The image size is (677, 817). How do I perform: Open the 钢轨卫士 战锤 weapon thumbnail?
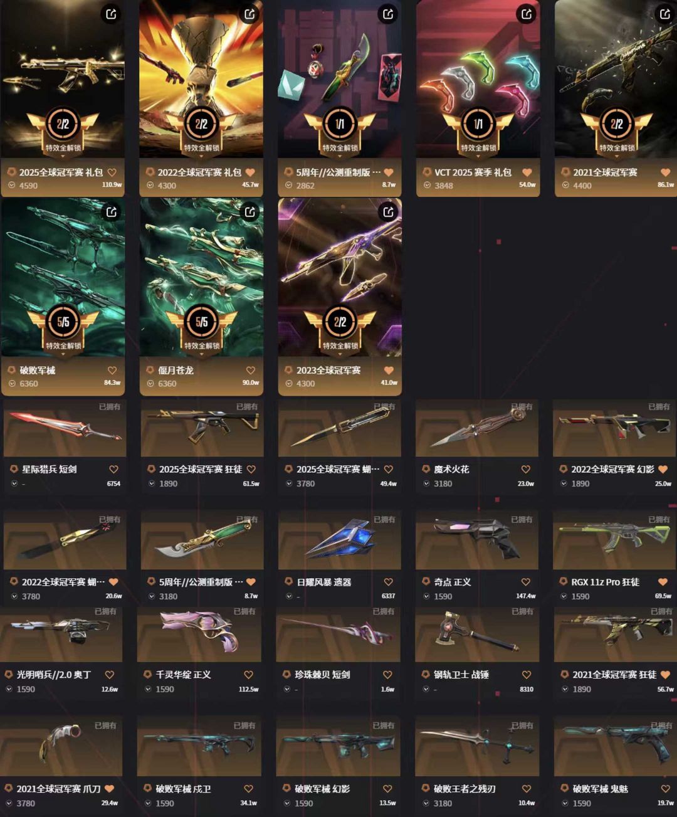point(477,634)
